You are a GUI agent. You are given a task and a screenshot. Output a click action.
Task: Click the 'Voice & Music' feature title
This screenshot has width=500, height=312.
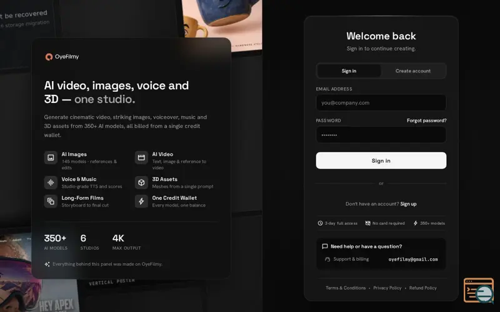pos(79,179)
